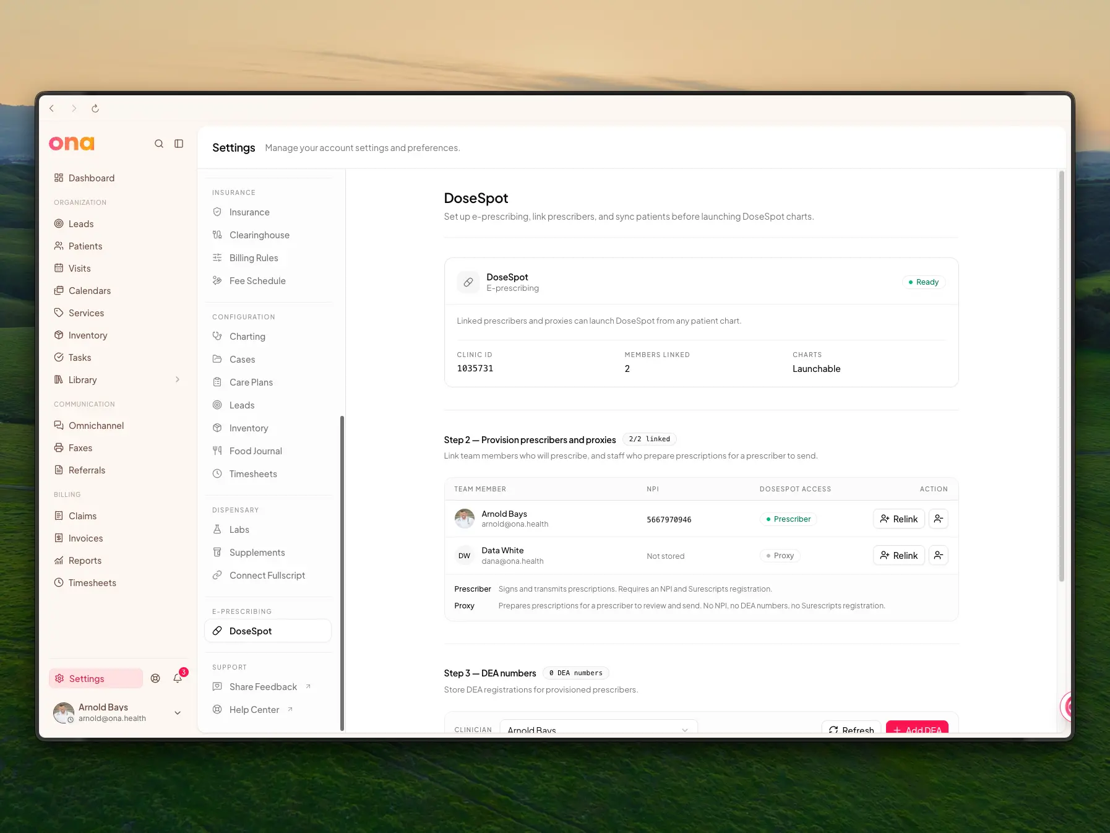
Task: Click Connect Fullscript
Action: tap(268, 576)
